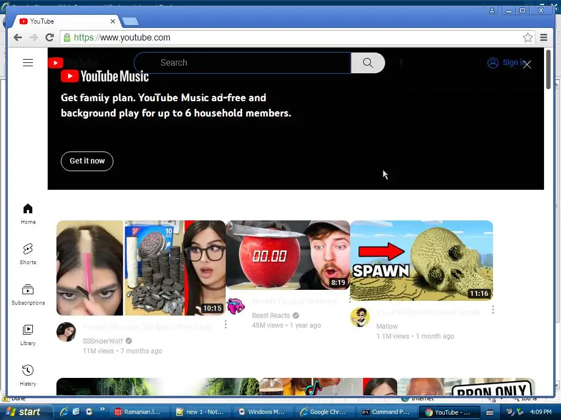Open the SSSniperWolf video thumbnail
Viewport: 561px width, 420px height.
click(x=141, y=268)
